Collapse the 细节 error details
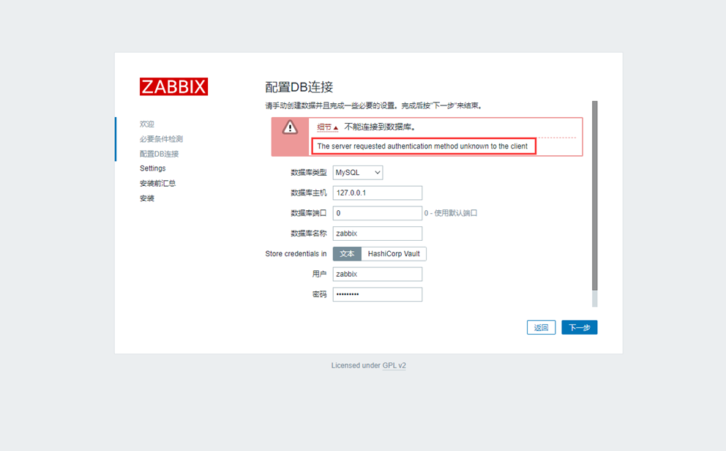This screenshot has height=451, width=726. (x=328, y=127)
